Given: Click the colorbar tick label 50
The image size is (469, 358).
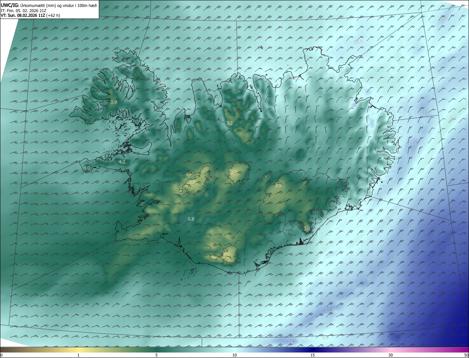Looking at the screenshot, I should click(x=466, y=355).
